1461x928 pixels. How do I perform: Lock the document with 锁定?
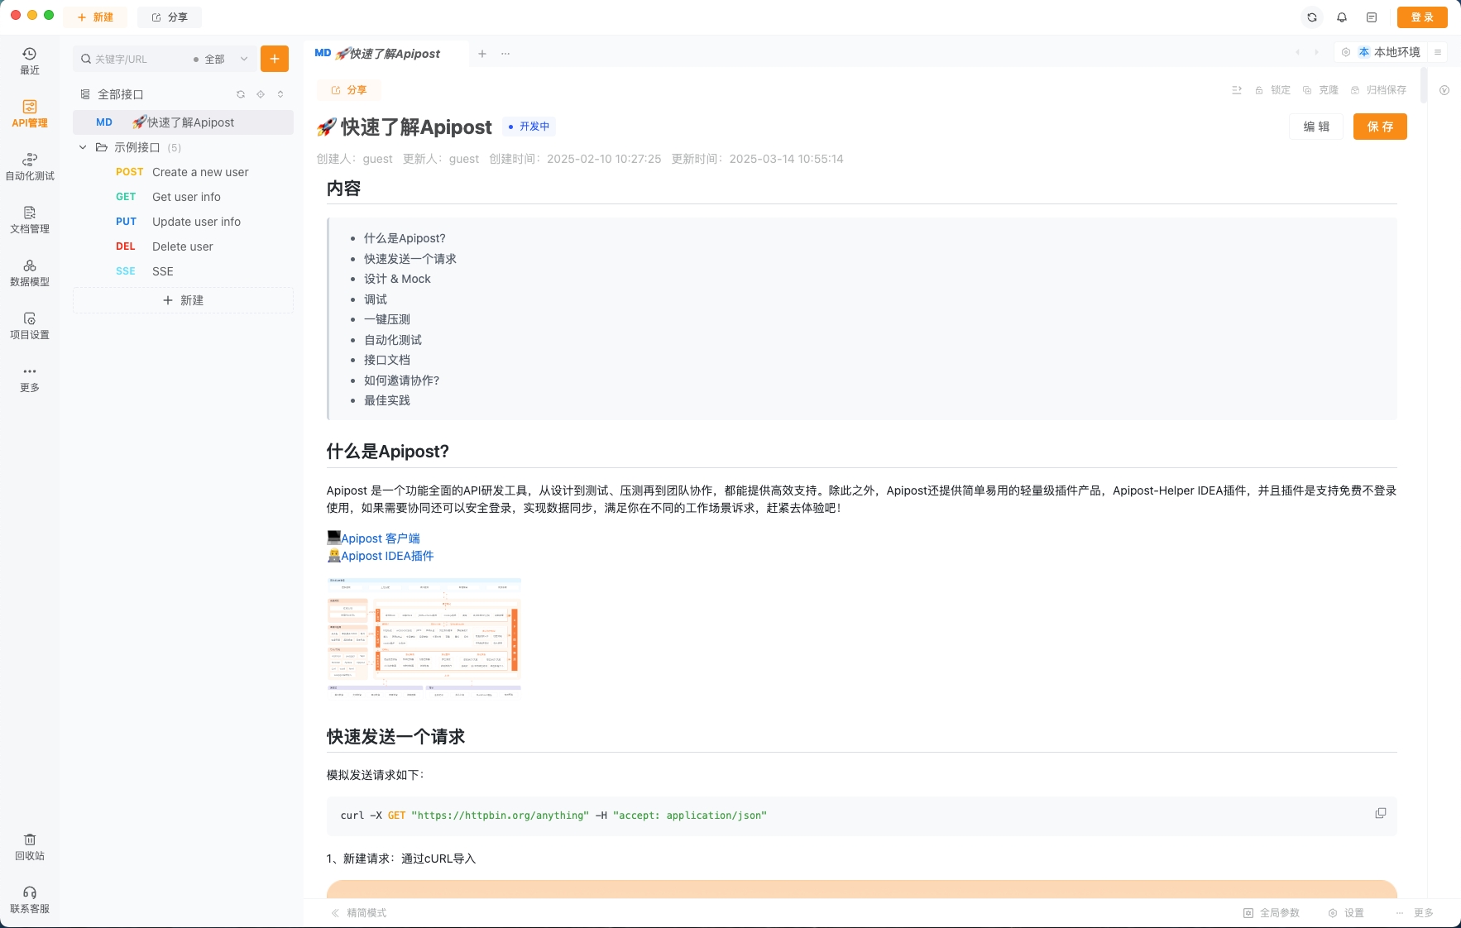[1273, 90]
